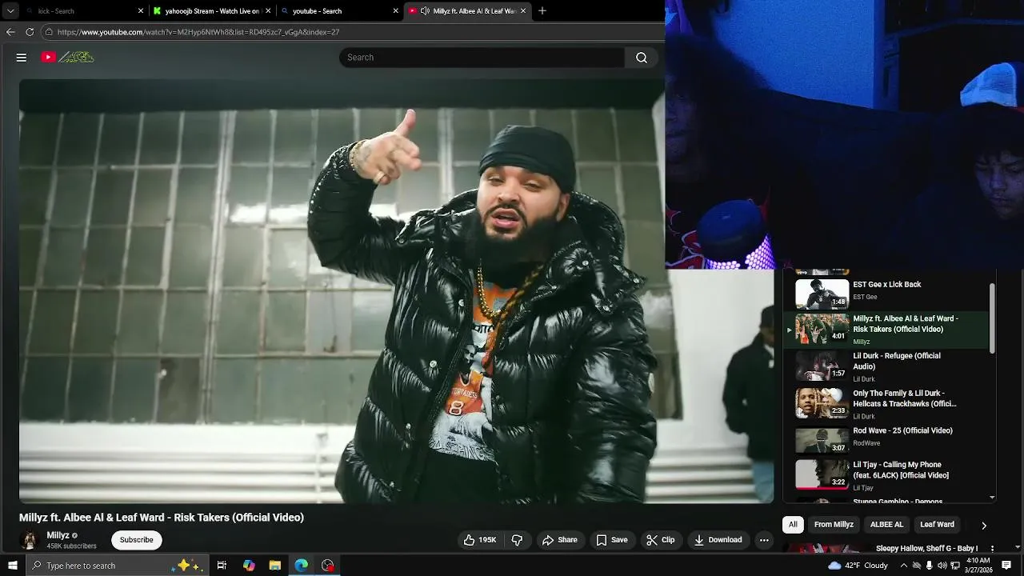This screenshot has width=1024, height=576.
Task: Open the Windows notification center
Action: click(x=1006, y=566)
